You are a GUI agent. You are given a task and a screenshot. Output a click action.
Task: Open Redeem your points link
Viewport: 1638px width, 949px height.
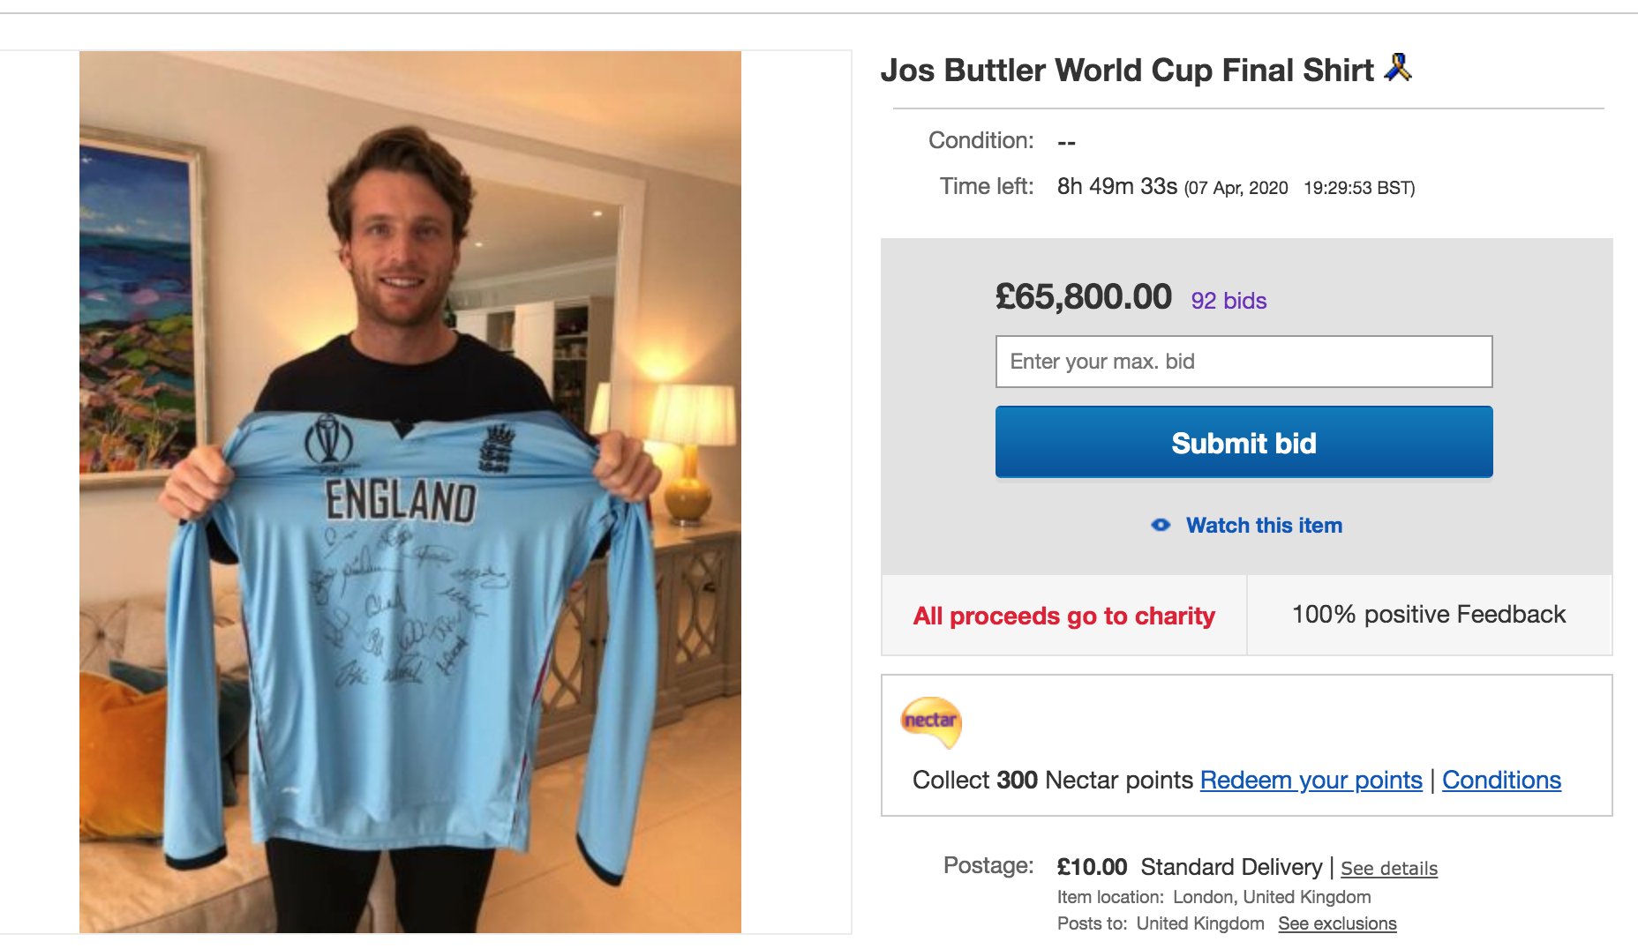pos(1311,780)
